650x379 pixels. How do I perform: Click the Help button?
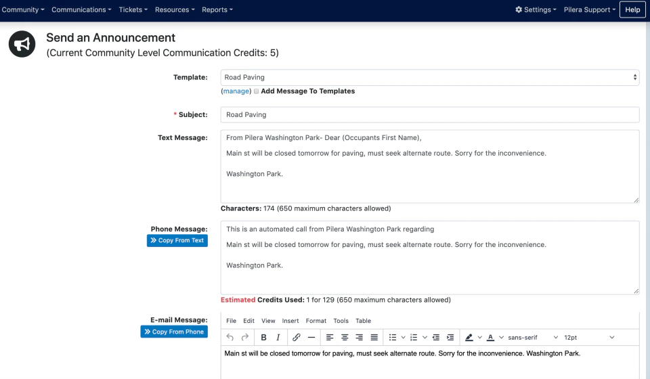click(632, 9)
